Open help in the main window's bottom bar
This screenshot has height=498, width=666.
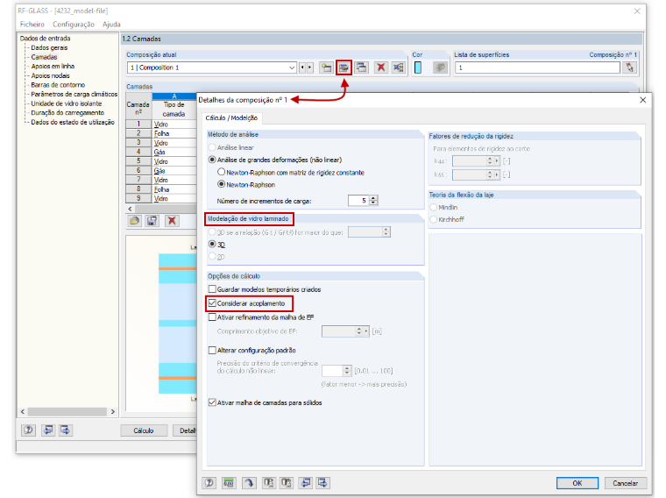click(28, 430)
